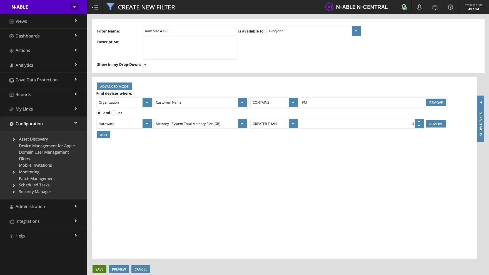Collapse the sidebar with the menu toggle icon
This screenshot has height=275, width=489.
(95, 7)
